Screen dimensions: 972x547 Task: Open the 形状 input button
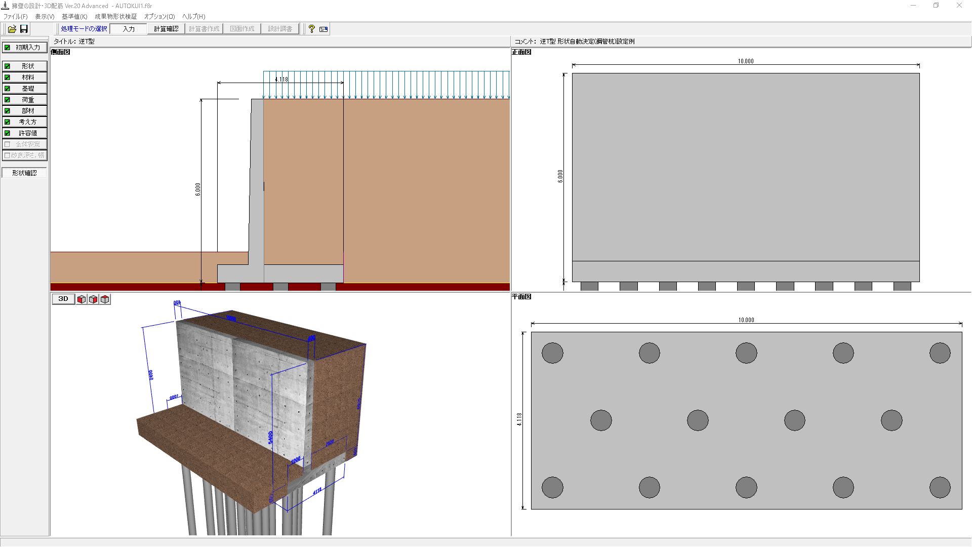tap(24, 66)
